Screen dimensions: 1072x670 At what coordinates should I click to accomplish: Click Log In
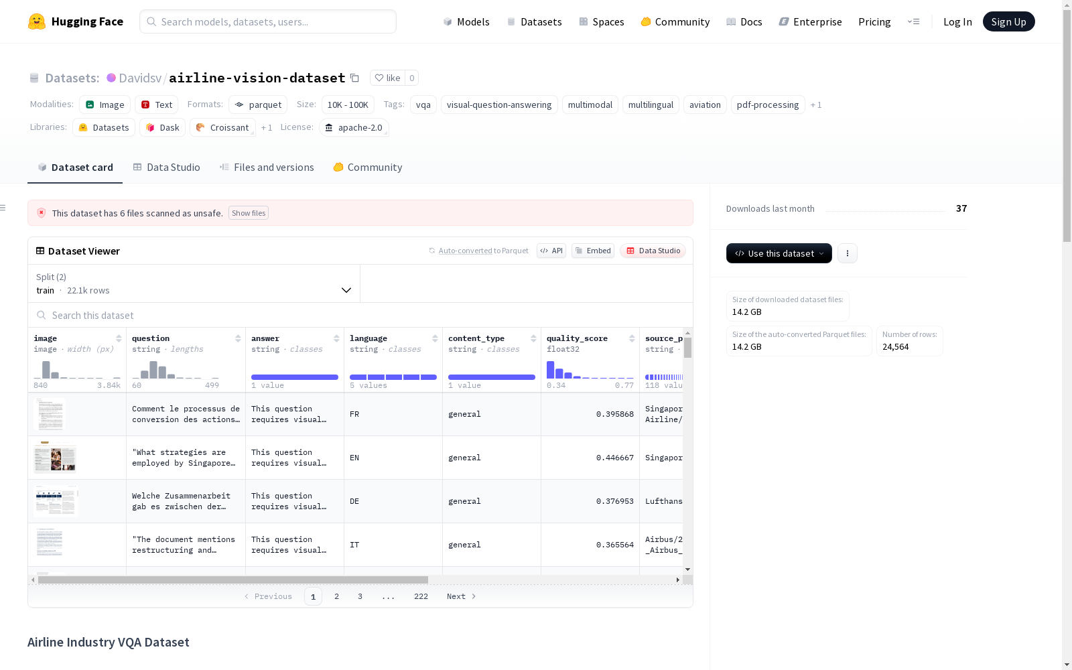click(x=957, y=21)
